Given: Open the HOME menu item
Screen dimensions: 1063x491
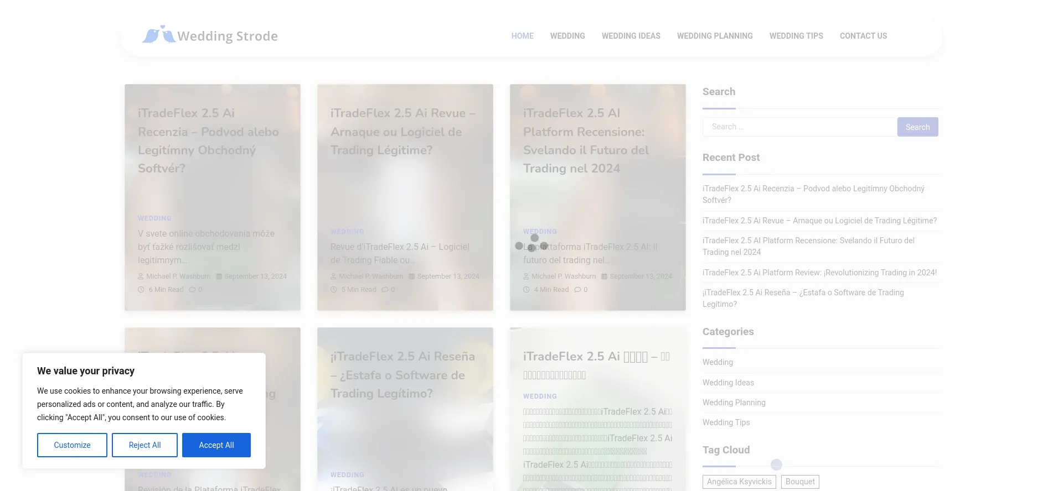Looking at the screenshot, I should [x=522, y=36].
